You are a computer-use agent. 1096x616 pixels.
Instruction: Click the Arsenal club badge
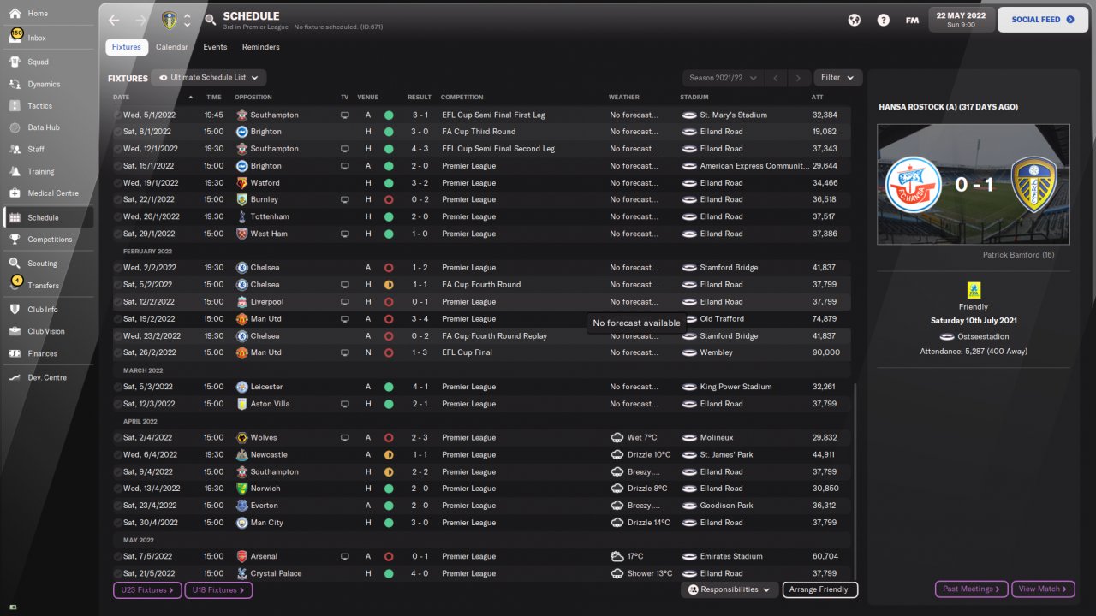242,556
